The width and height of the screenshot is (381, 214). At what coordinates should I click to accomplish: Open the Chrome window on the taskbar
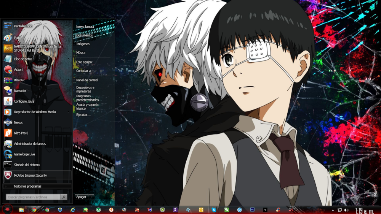tap(34, 210)
